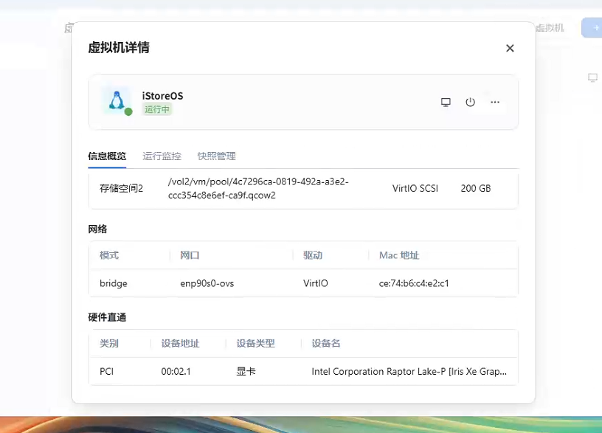This screenshot has width=602, height=433.
Task: Click the Mac 地址 column header
Action: point(398,255)
